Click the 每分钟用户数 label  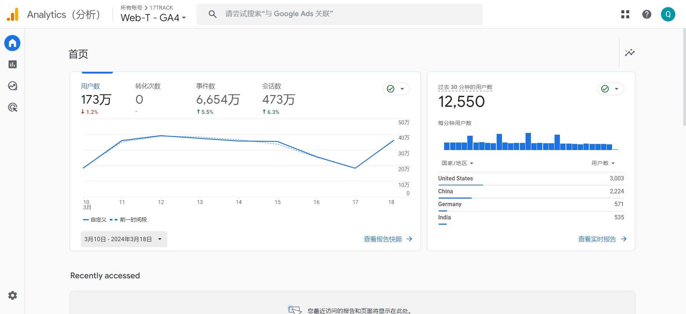point(455,123)
